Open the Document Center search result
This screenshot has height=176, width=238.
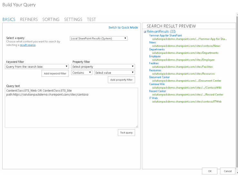pos(159,77)
